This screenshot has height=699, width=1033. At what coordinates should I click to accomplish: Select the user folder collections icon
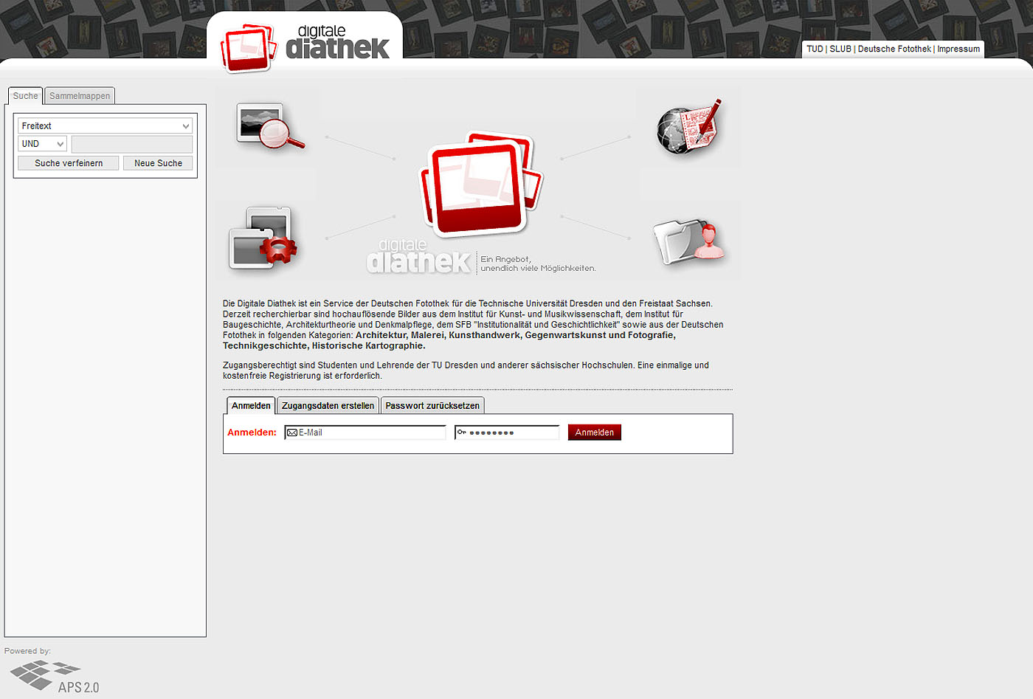[688, 240]
